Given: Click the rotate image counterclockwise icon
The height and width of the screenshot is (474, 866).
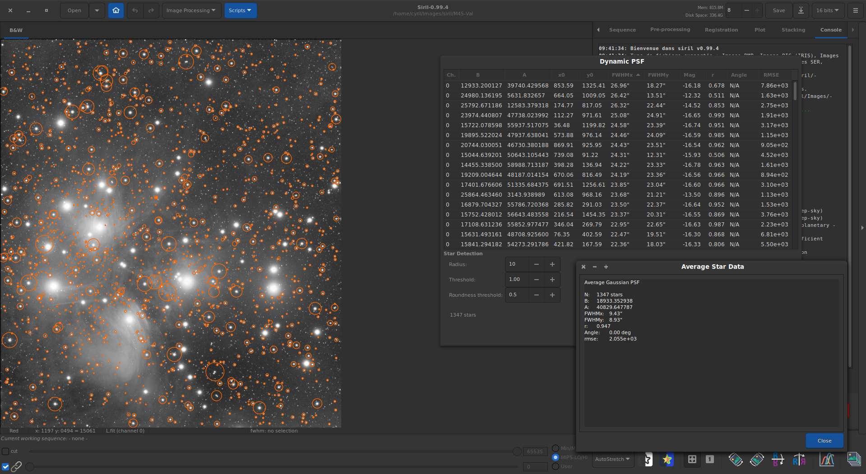Looking at the screenshot, I should [x=735, y=460].
